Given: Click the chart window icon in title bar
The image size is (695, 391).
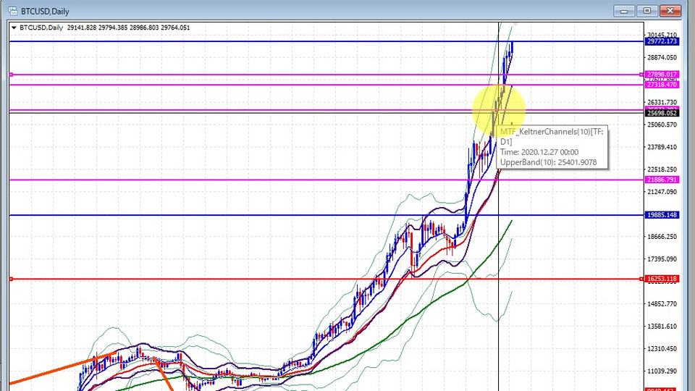Looking at the screenshot, I should [x=13, y=11].
